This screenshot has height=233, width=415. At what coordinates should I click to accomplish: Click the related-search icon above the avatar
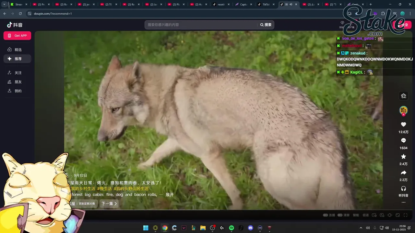(x=403, y=96)
